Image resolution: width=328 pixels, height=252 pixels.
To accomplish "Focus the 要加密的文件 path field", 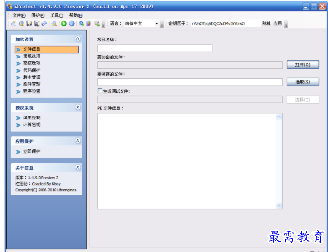I will coord(190,65).
